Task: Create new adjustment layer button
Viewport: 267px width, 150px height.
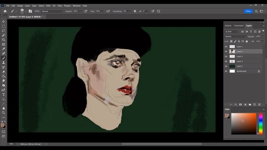Action: point(245,105)
